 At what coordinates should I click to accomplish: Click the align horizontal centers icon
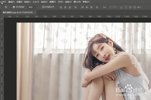pyautogui.click(x=65, y=7)
